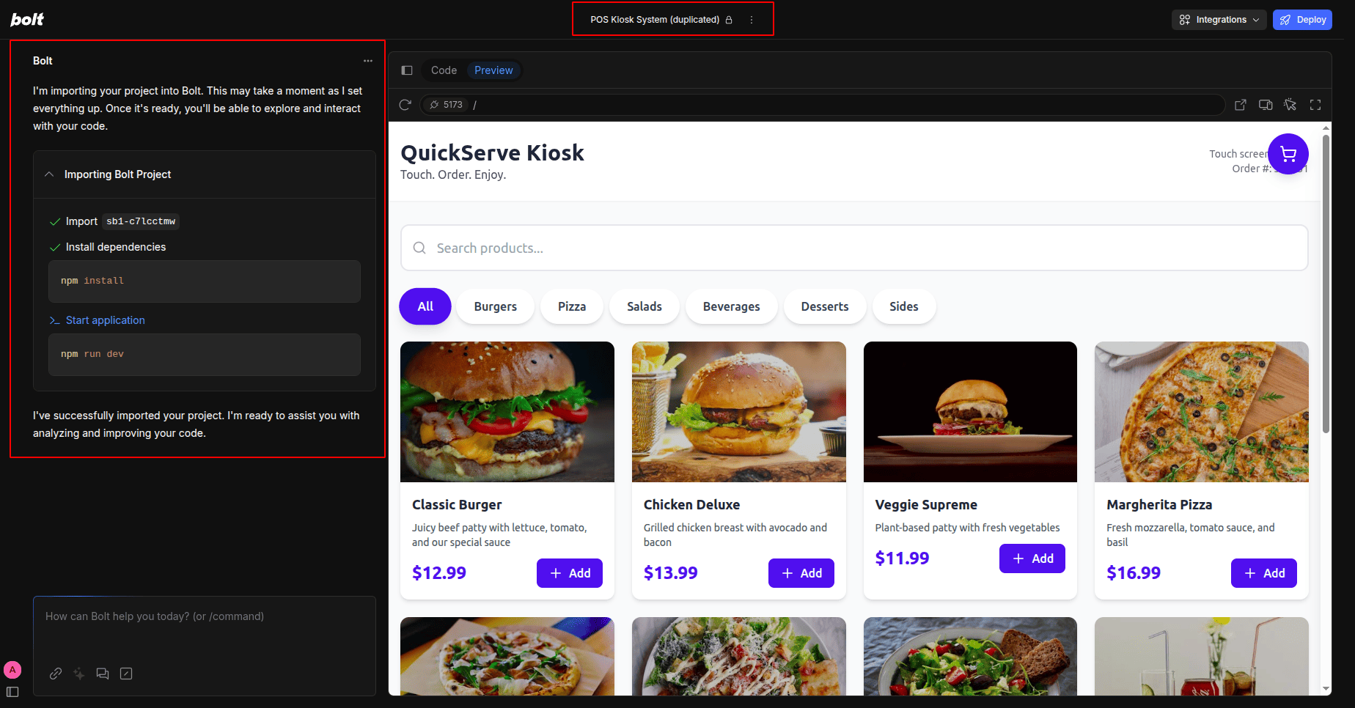Open the user avatar 'A' menu

(12, 670)
